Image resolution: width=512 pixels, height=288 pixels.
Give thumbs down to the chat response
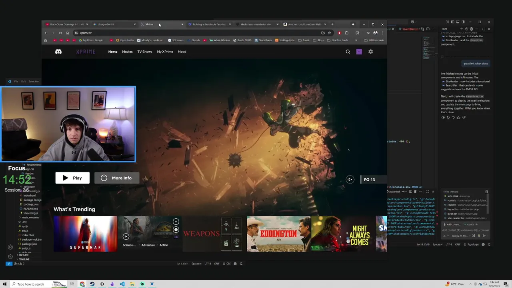coord(464,118)
